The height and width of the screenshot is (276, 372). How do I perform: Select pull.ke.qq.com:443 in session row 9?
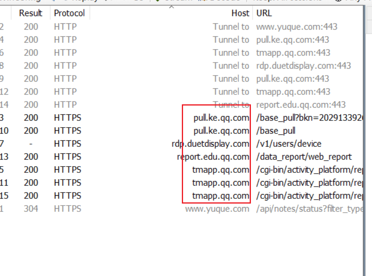(293, 79)
